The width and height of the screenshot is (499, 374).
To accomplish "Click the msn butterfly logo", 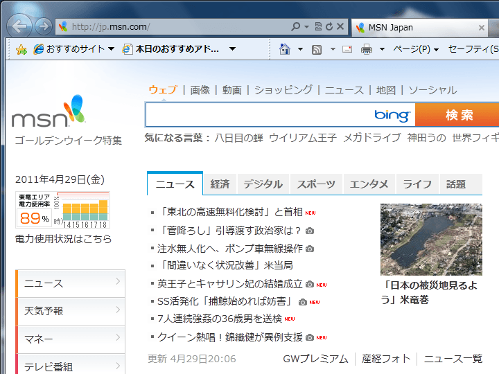I will [49, 111].
